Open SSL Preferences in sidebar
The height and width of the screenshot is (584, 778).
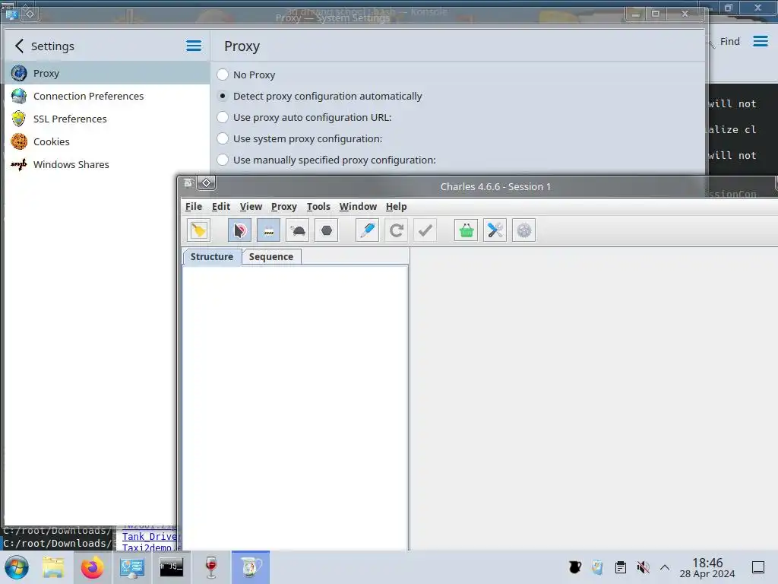[107, 119]
